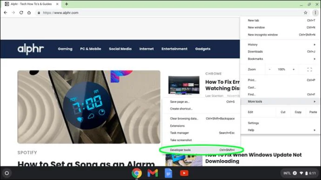Open a new tab with the plus button
This screenshot has width=321, height=180.
pos(67,4)
